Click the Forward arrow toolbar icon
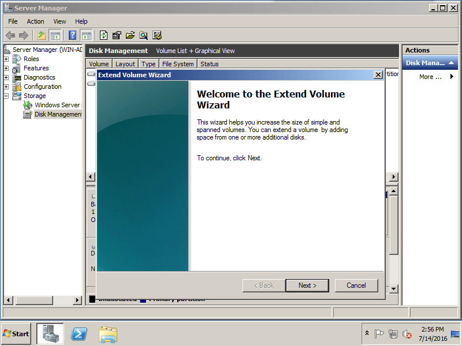 tap(24, 36)
